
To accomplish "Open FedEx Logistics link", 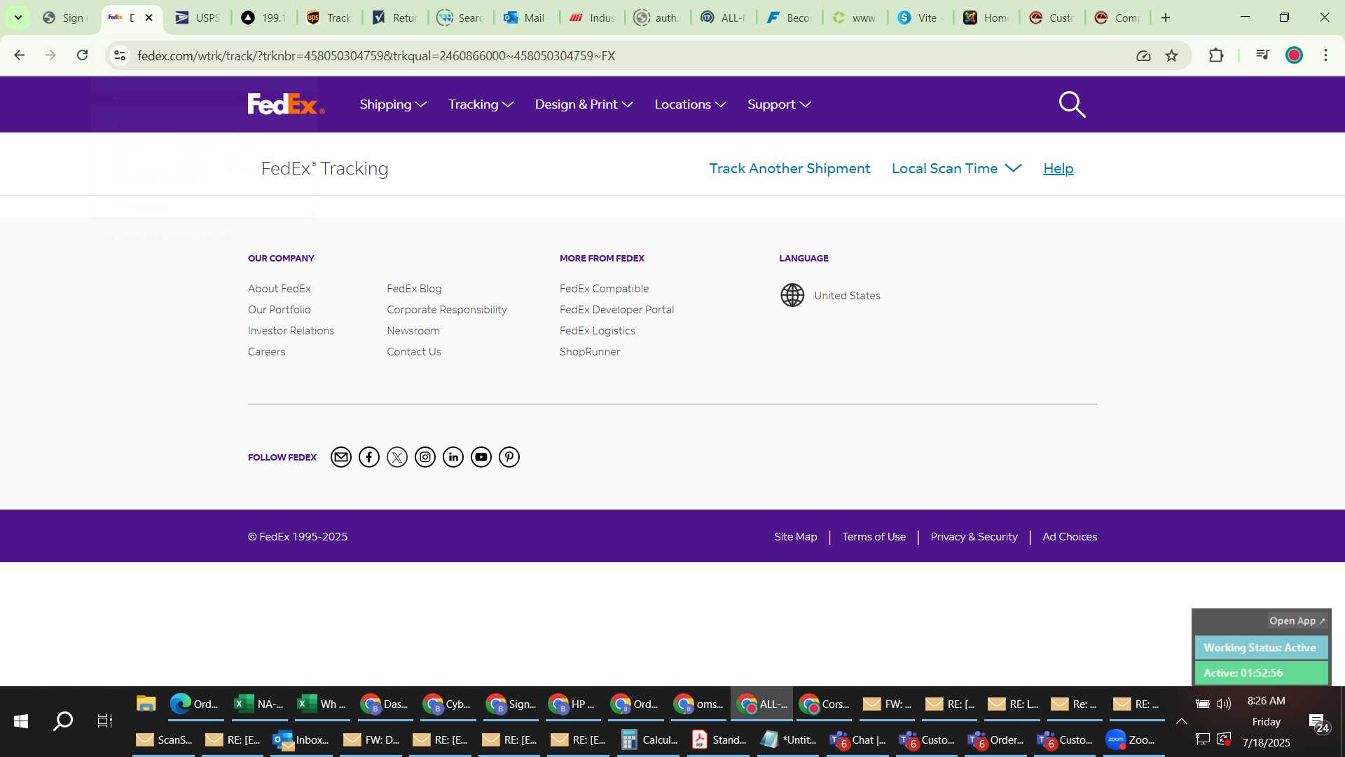I will pos(597,330).
